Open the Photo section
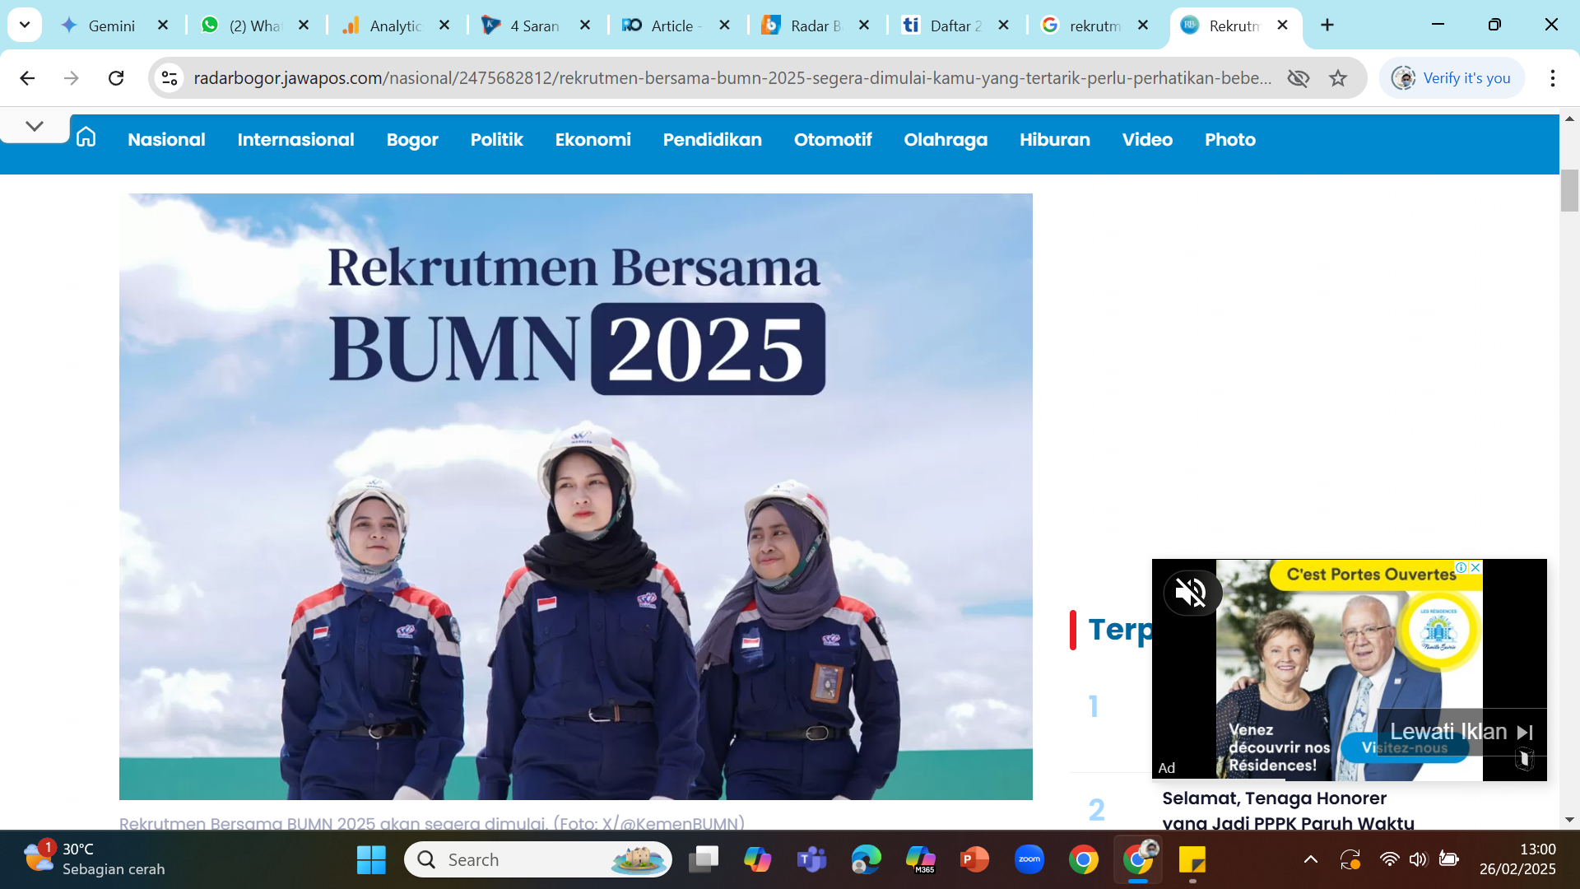 click(x=1229, y=140)
